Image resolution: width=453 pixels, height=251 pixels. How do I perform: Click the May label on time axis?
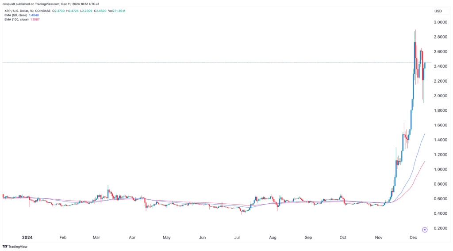click(x=167, y=237)
